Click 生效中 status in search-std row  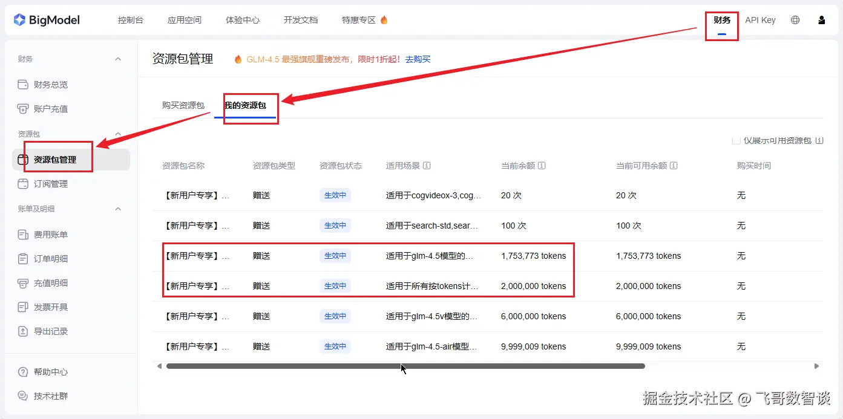(x=335, y=226)
